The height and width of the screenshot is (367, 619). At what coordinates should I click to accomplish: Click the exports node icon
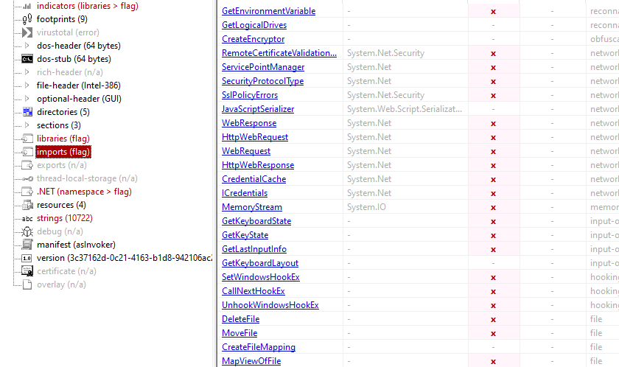pyautogui.click(x=27, y=165)
